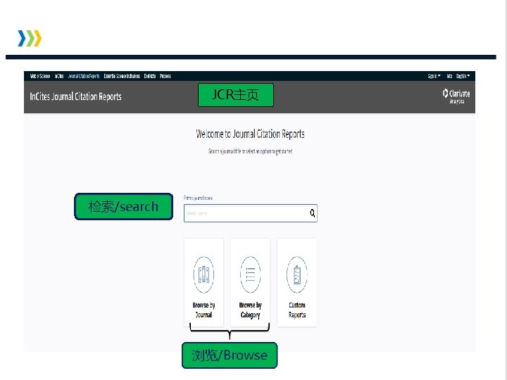507x380 pixels.
Task: Click the Welcome to Journal Citation Reports heading
Action: pyautogui.click(x=250, y=134)
